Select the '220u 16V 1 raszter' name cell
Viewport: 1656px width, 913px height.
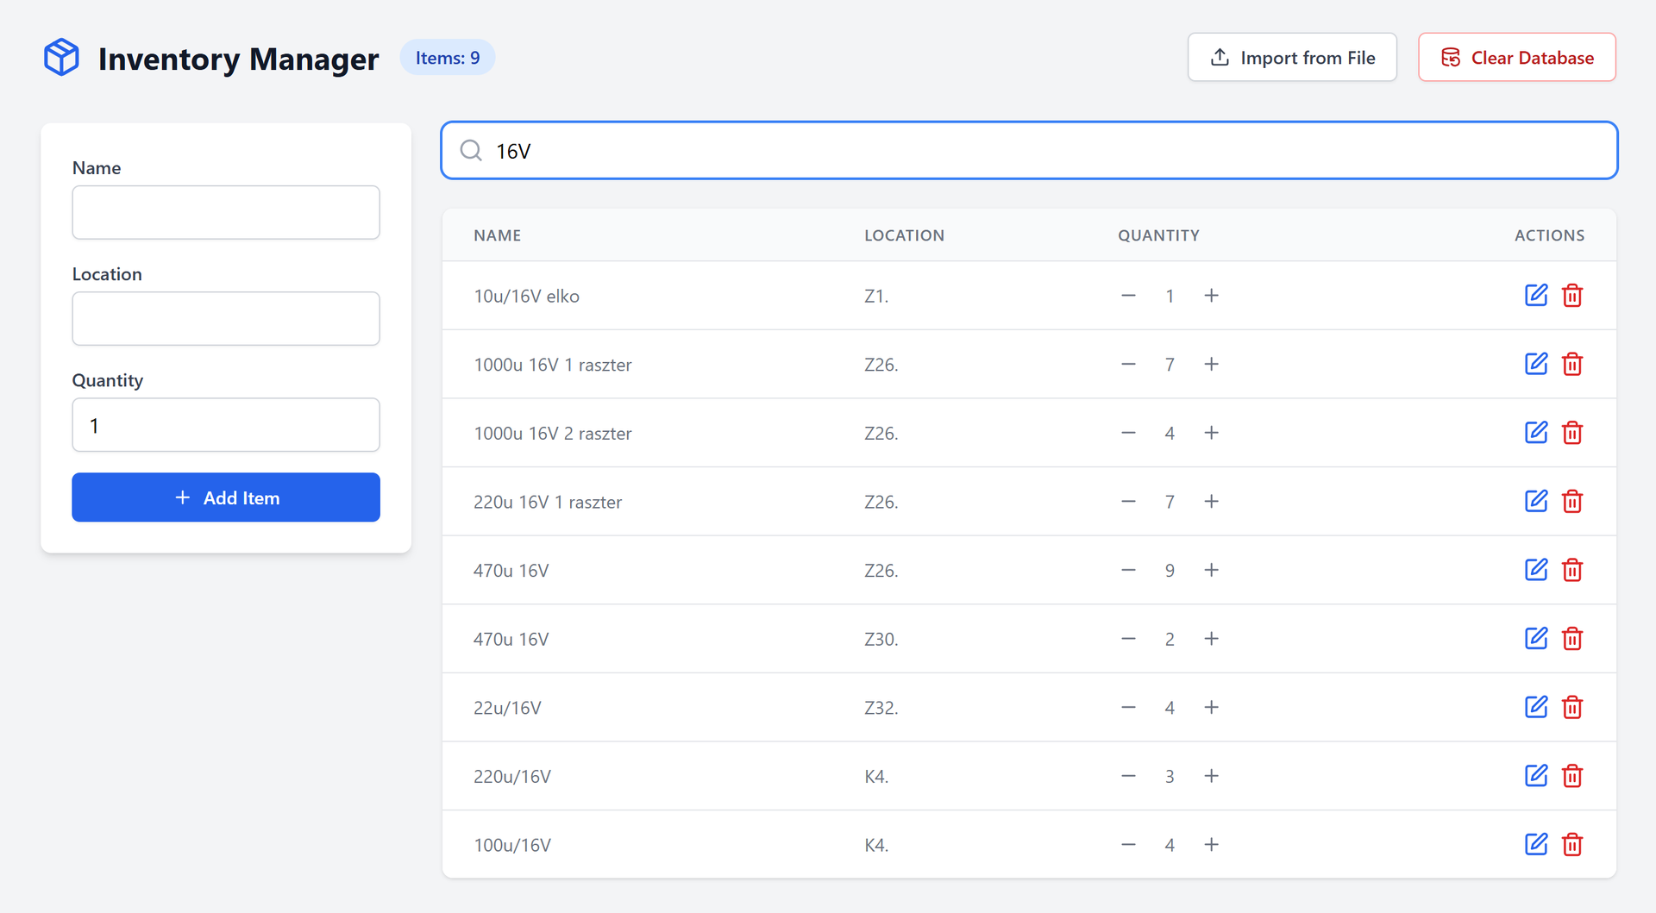click(x=548, y=502)
